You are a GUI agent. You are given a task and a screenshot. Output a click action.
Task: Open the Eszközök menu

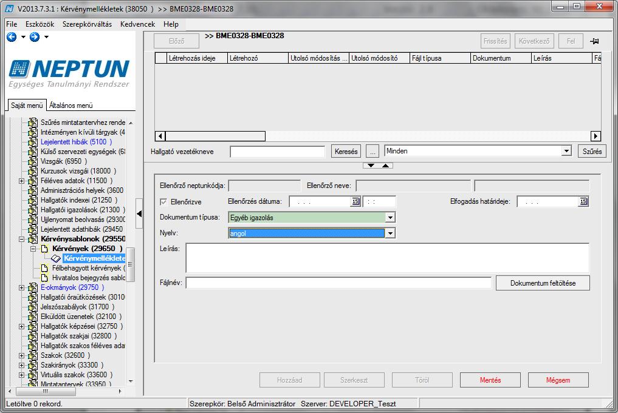point(40,24)
